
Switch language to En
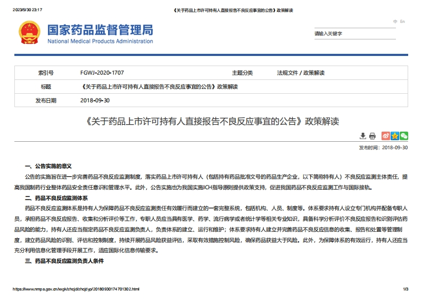(402, 21)
